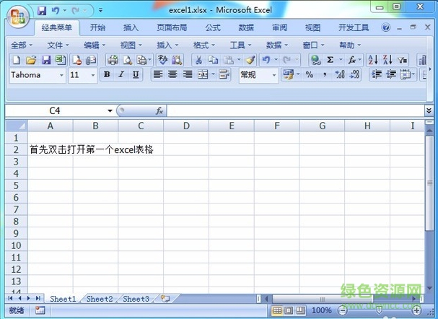Switch to the Sheet3 worksheet tab

[136, 299]
